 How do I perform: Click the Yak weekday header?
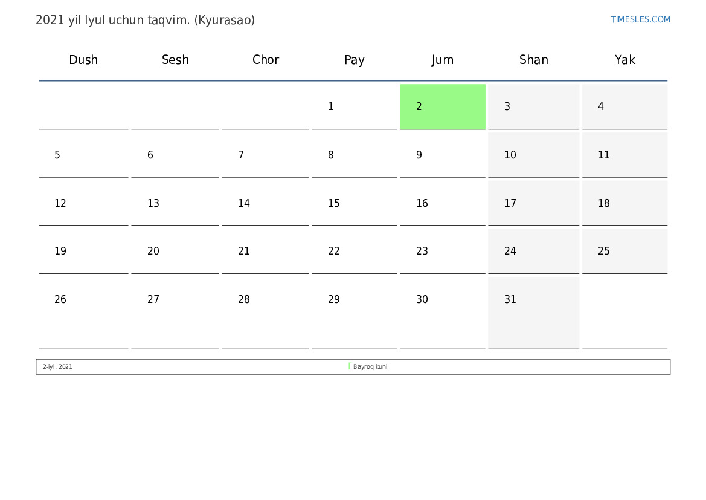click(x=625, y=60)
